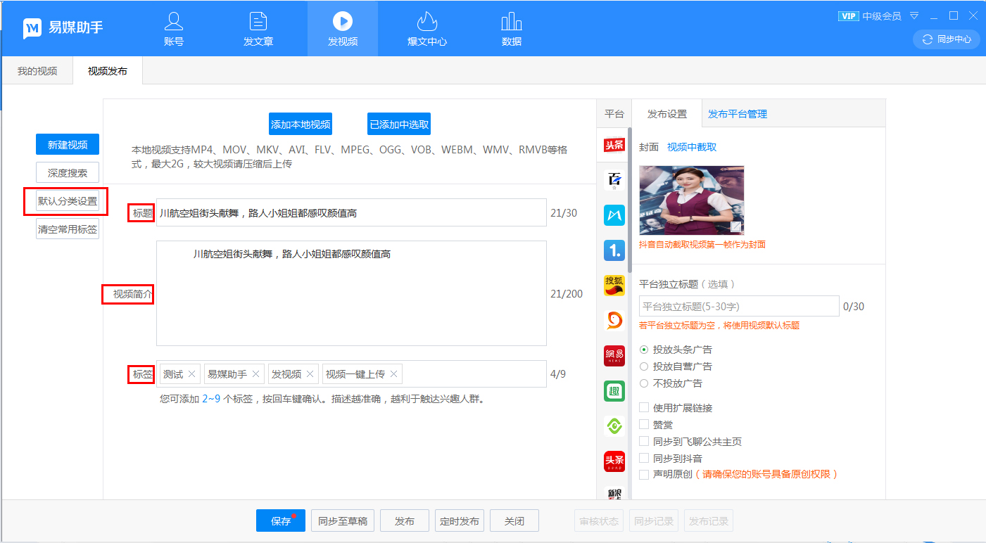
Task: Click the 平台独立标题 input field
Action: tap(739, 306)
